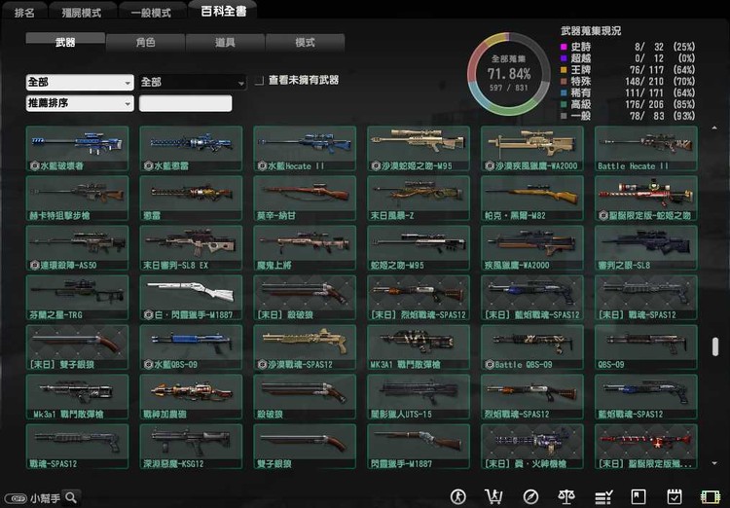This screenshot has width=730, height=508.
Task: Click the 史詩 magenta legend swatch
Action: [564, 47]
